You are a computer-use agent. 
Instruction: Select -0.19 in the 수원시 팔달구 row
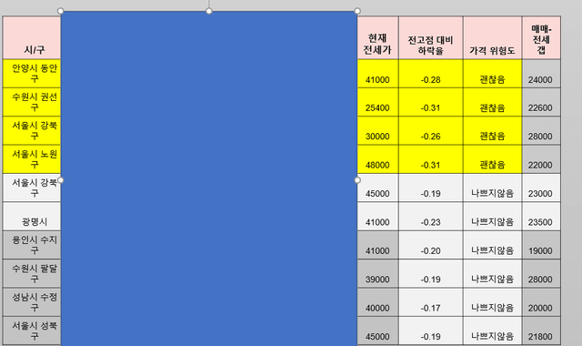430,273
